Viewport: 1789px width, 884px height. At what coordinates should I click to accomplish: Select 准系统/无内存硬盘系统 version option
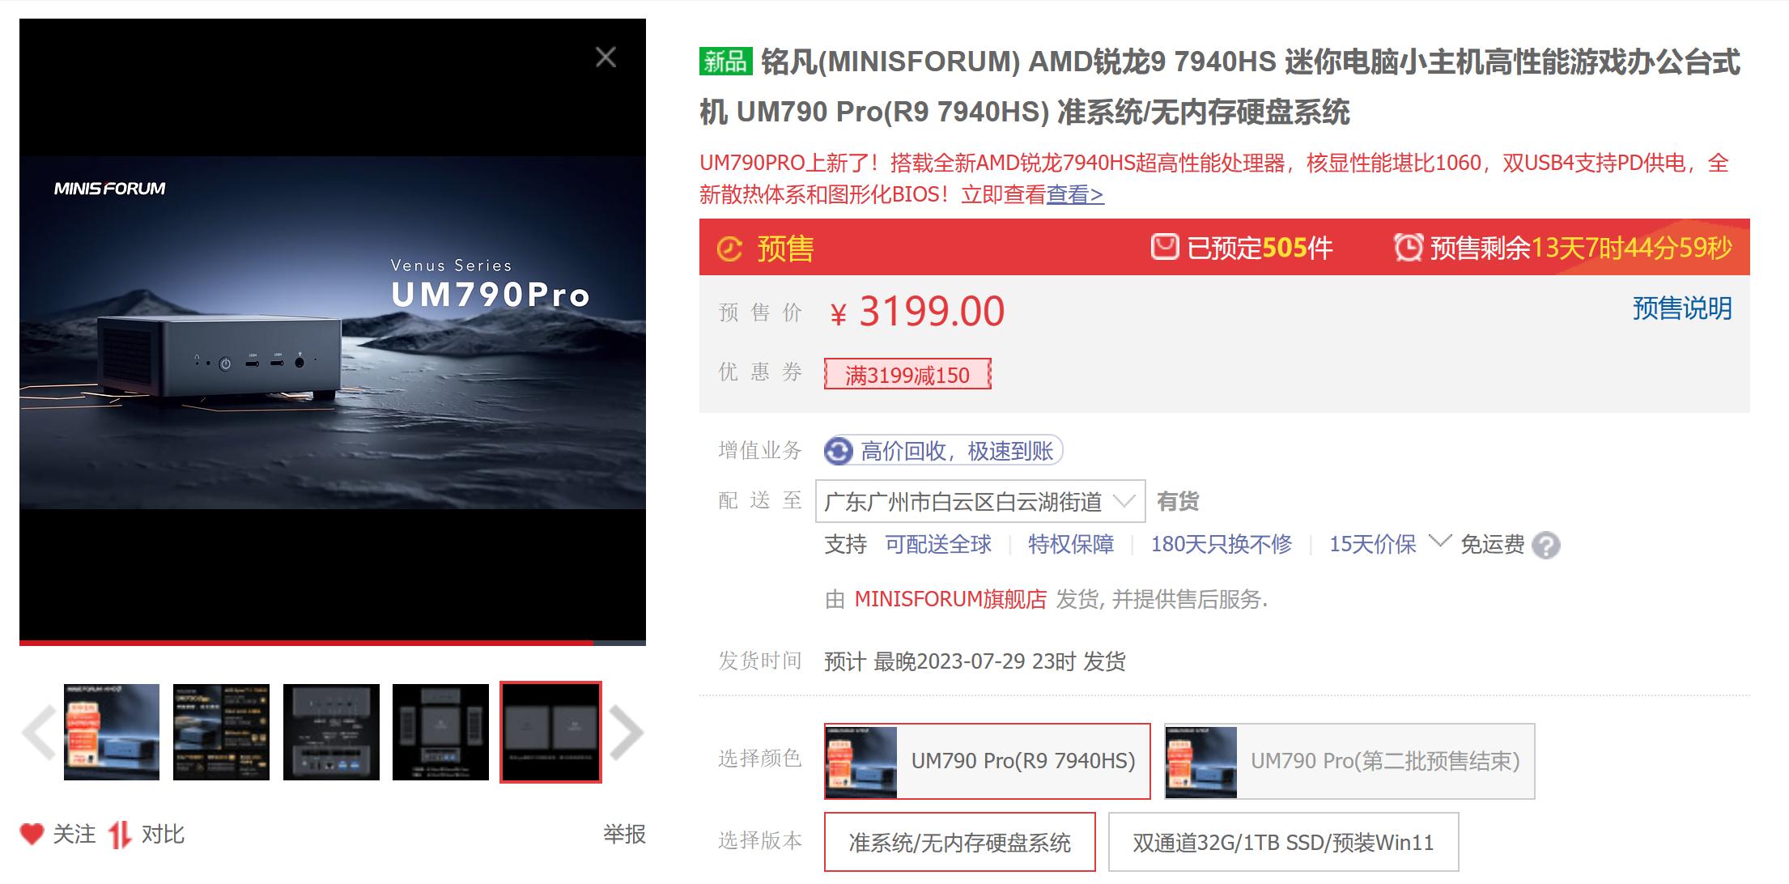(959, 843)
